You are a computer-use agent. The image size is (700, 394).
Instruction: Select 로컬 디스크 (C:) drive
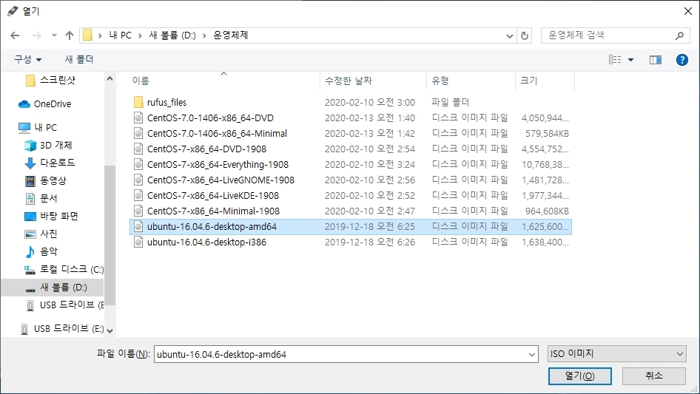click(x=64, y=269)
